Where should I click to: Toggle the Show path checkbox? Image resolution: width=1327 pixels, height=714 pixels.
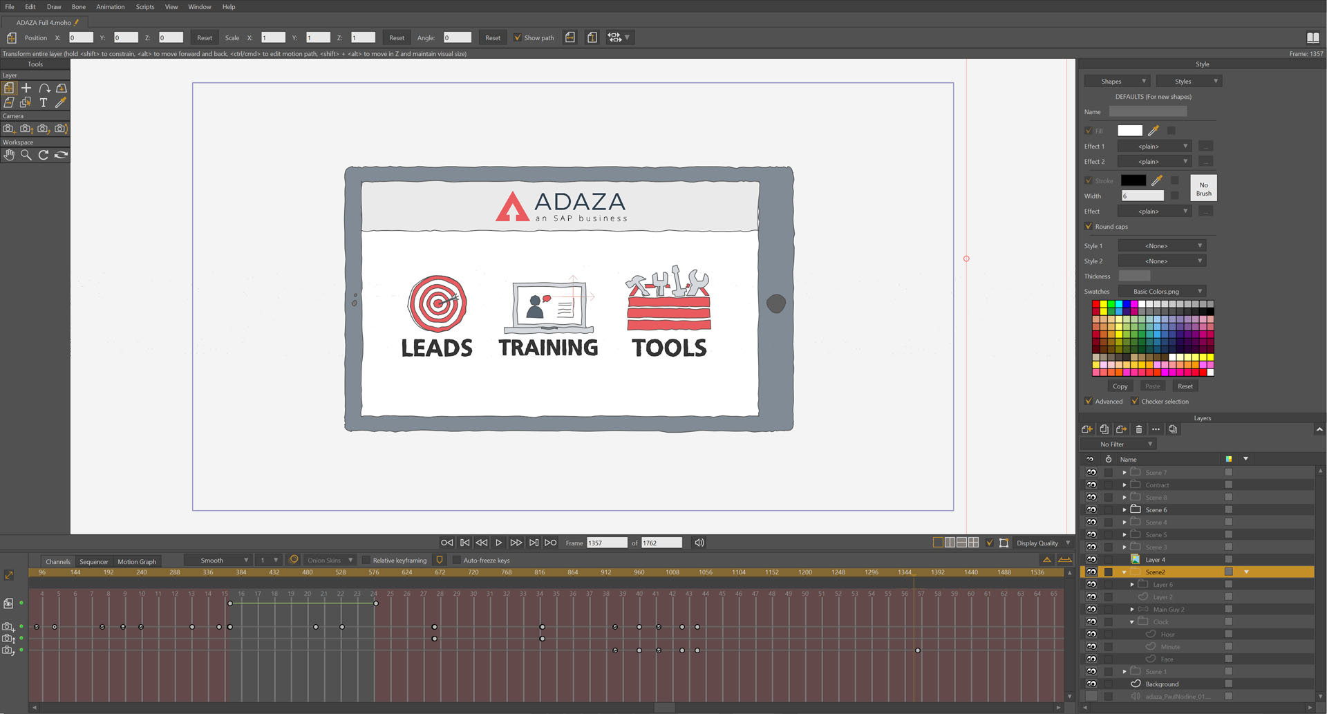click(x=518, y=37)
